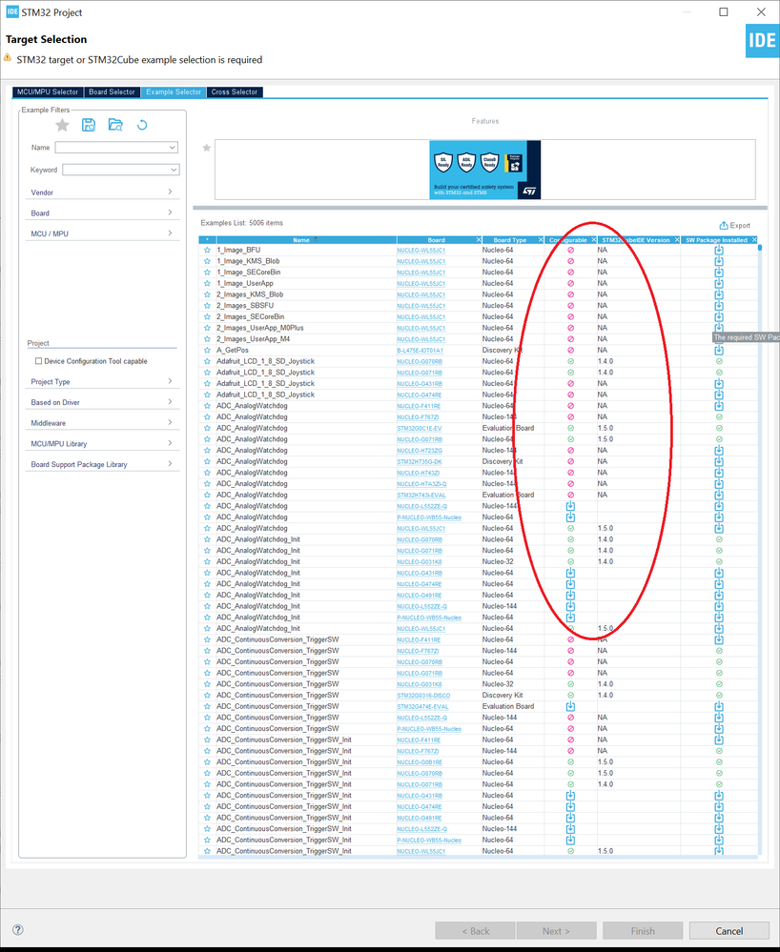Open the help question mark icon
Image resolution: width=780 pixels, height=952 pixels.
pyautogui.click(x=17, y=929)
